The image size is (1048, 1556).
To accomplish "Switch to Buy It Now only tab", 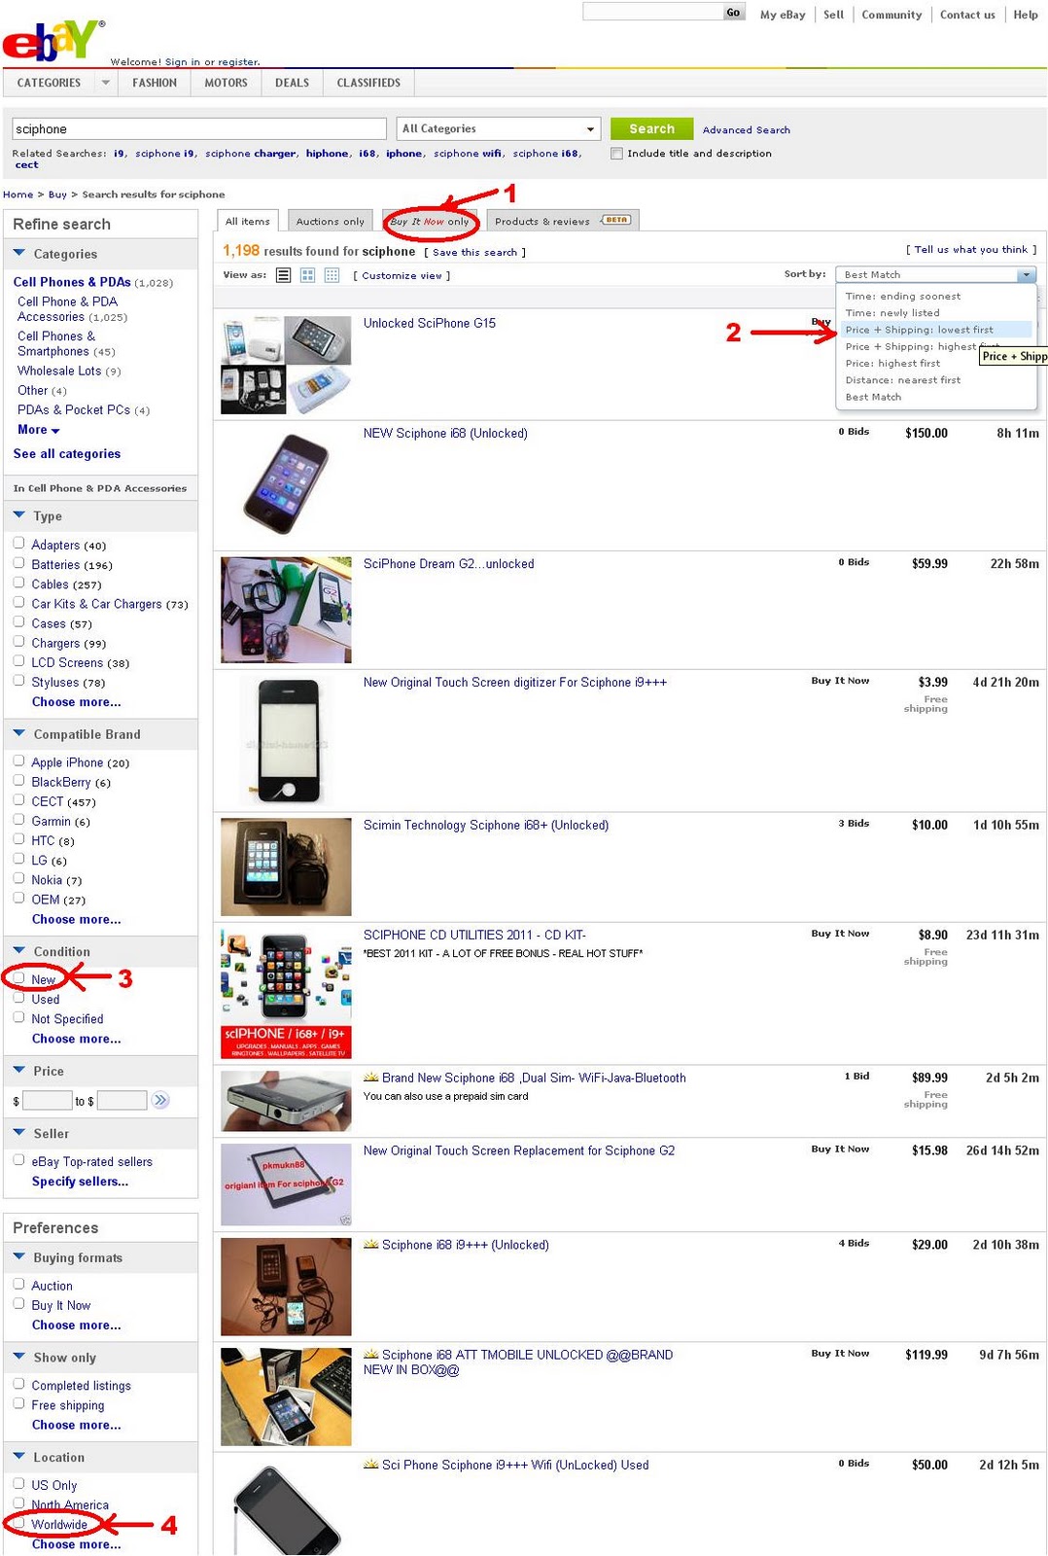I will (x=430, y=221).
